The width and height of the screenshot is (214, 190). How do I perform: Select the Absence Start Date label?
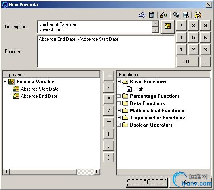click(x=39, y=89)
